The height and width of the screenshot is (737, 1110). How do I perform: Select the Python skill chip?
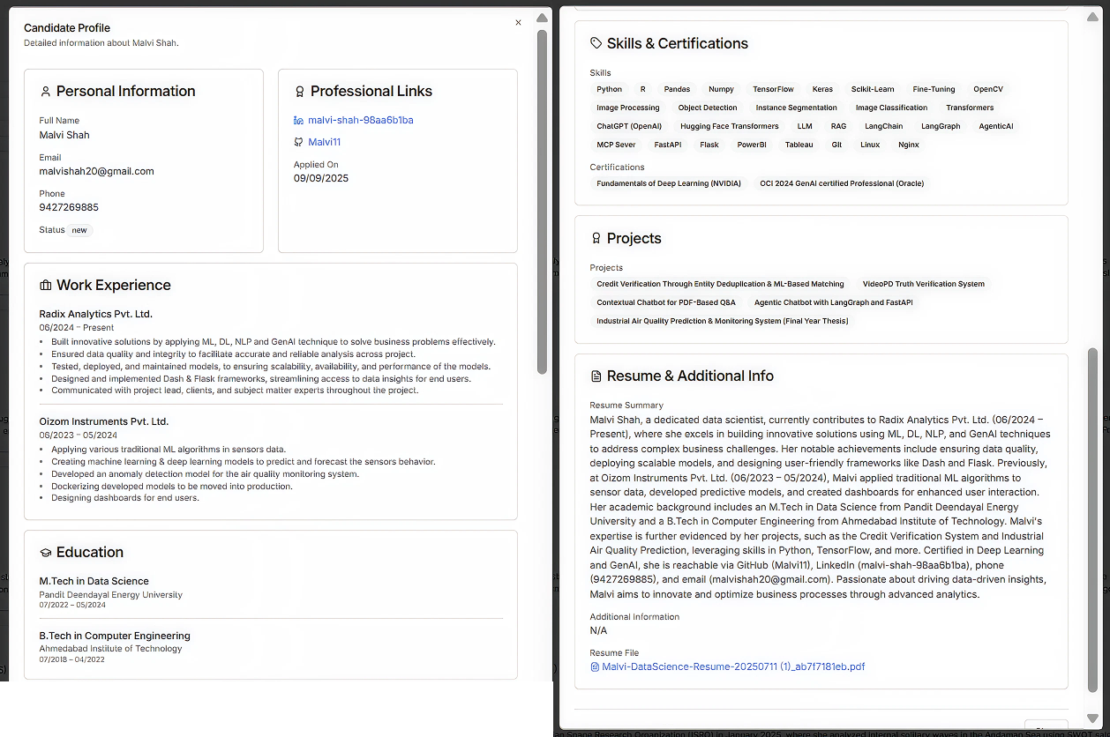[x=609, y=88]
